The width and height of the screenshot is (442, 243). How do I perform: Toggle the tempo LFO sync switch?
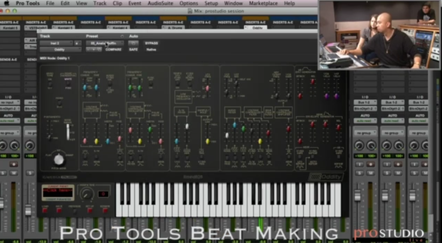point(178,84)
